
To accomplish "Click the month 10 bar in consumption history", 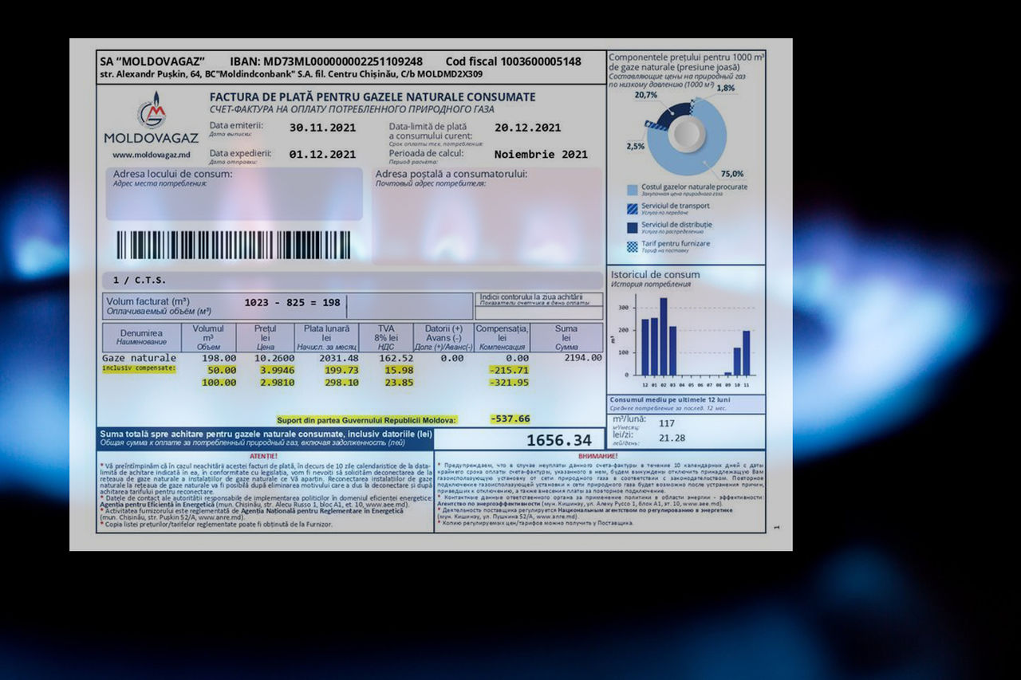I will coord(737,362).
